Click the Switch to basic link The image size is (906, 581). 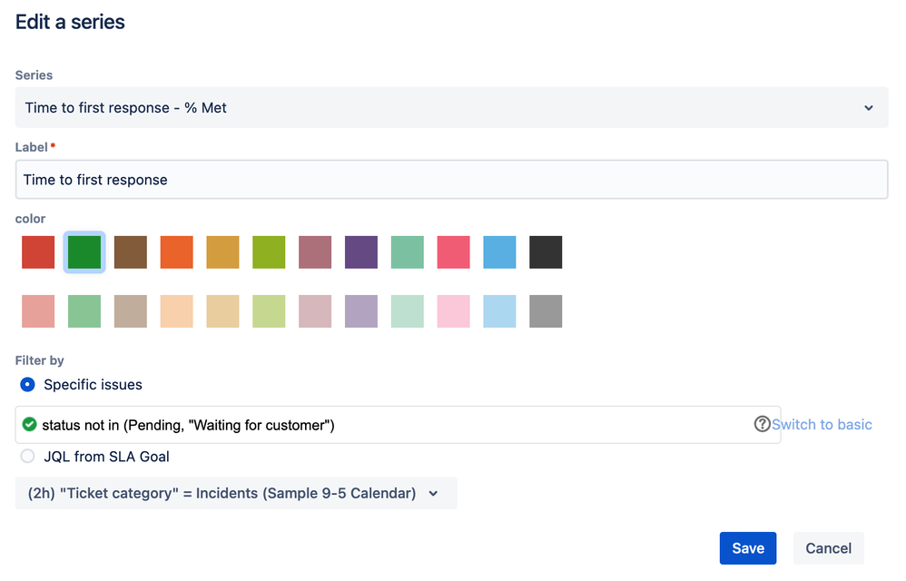click(822, 425)
